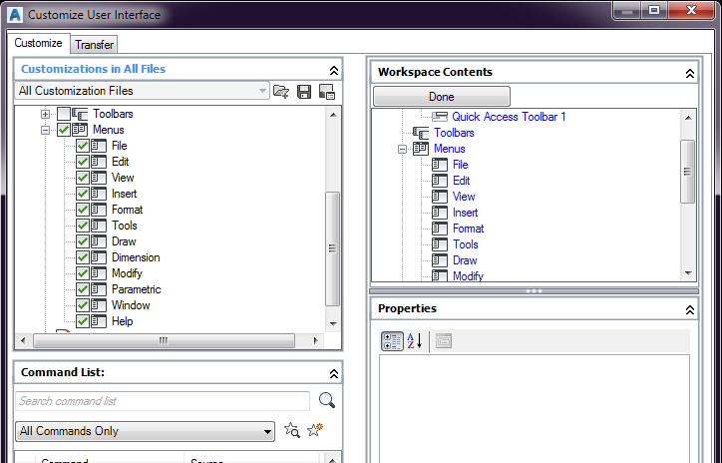Collapse the Workspace Contents pane
Screen dimensions: 722x463
690,73
